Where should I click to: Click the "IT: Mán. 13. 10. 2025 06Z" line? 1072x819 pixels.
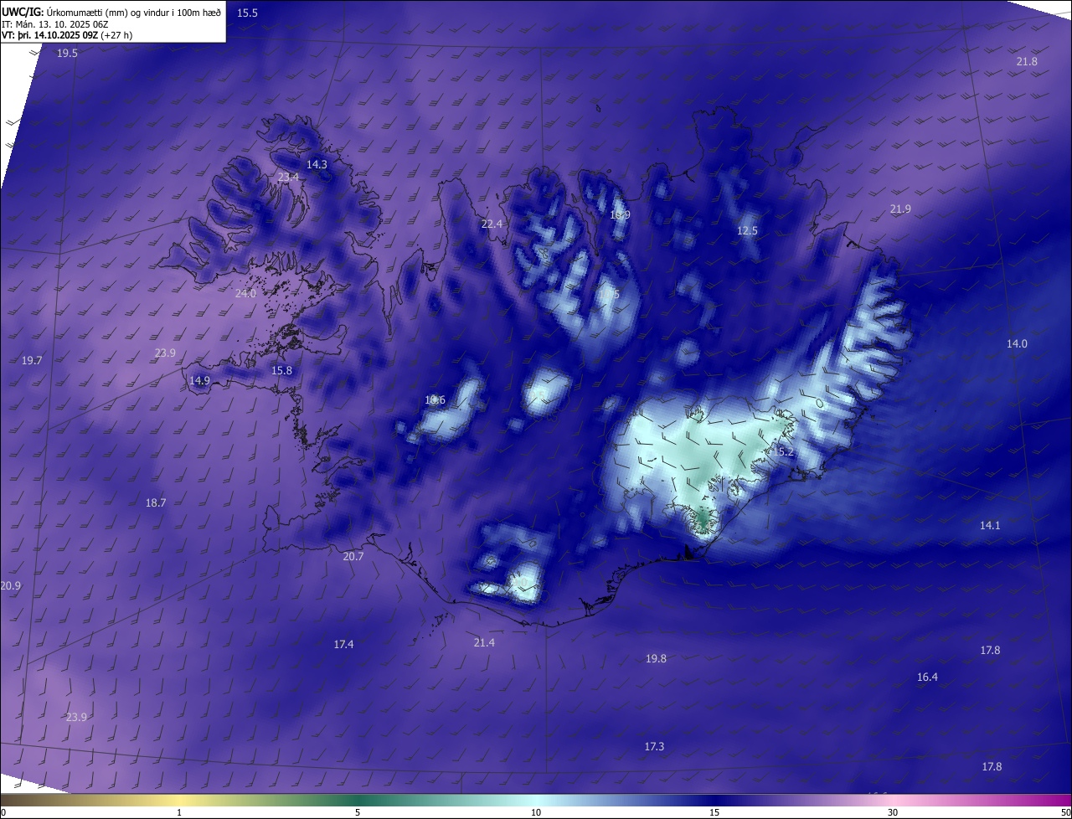[57, 23]
